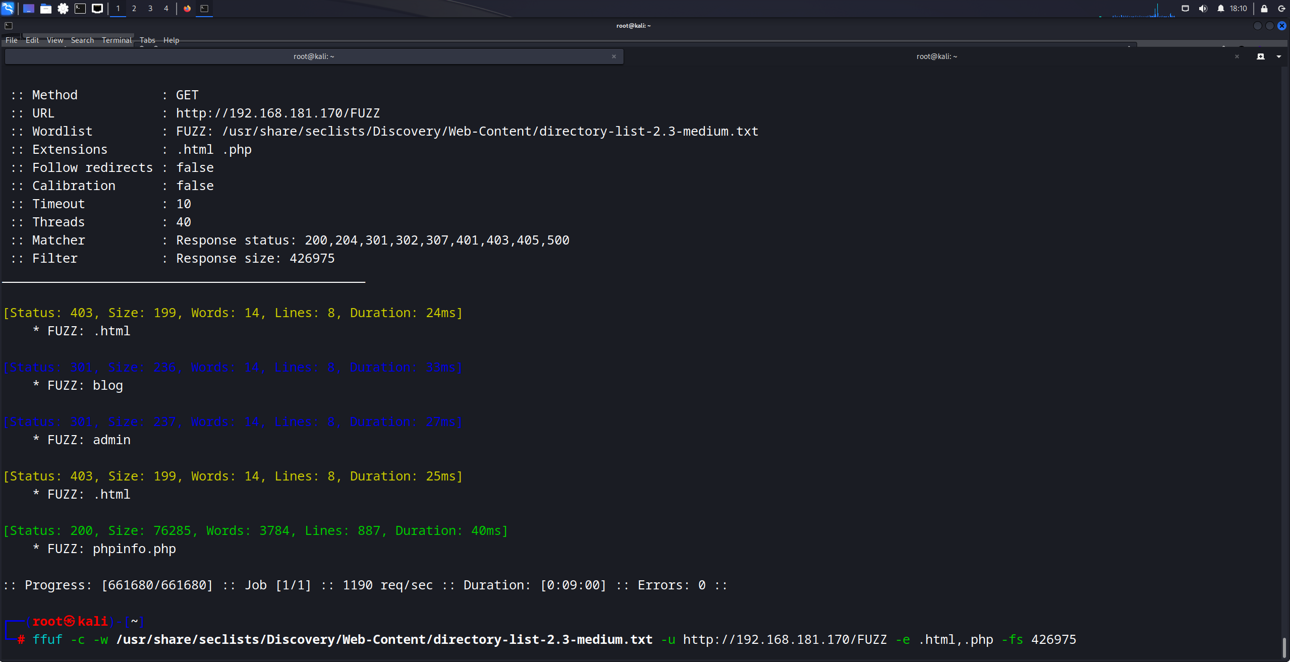Click the log out icon in panel

coord(1281,9)
